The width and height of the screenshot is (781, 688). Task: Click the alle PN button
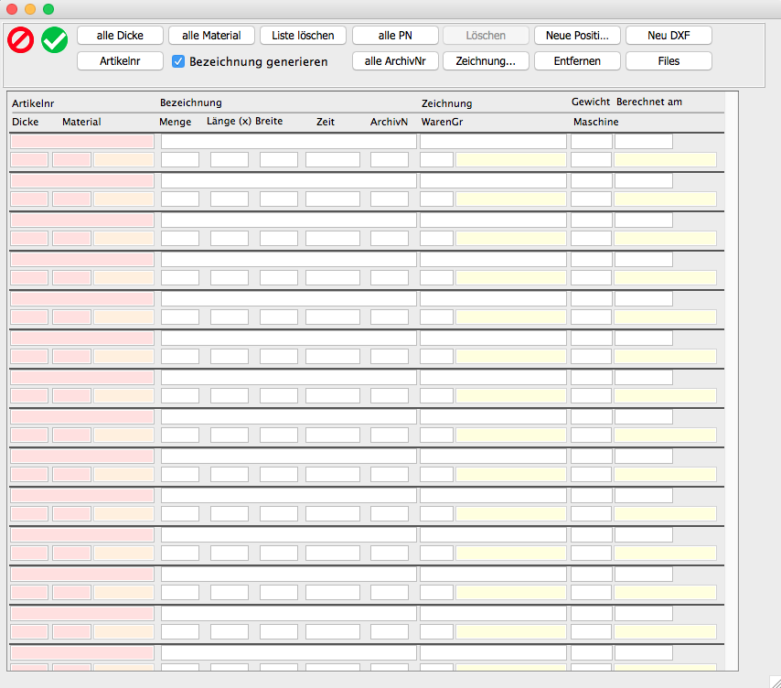point(395,36)
